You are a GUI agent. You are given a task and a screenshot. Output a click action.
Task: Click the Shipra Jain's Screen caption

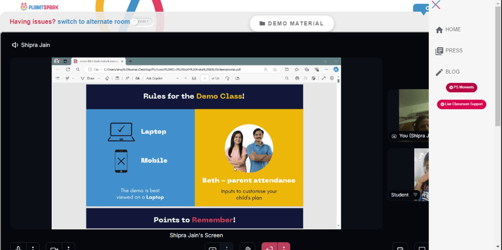[196, 235]
